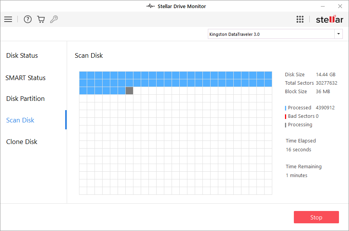
Task: Click the help question mark icon
Action: pos(28,19)
